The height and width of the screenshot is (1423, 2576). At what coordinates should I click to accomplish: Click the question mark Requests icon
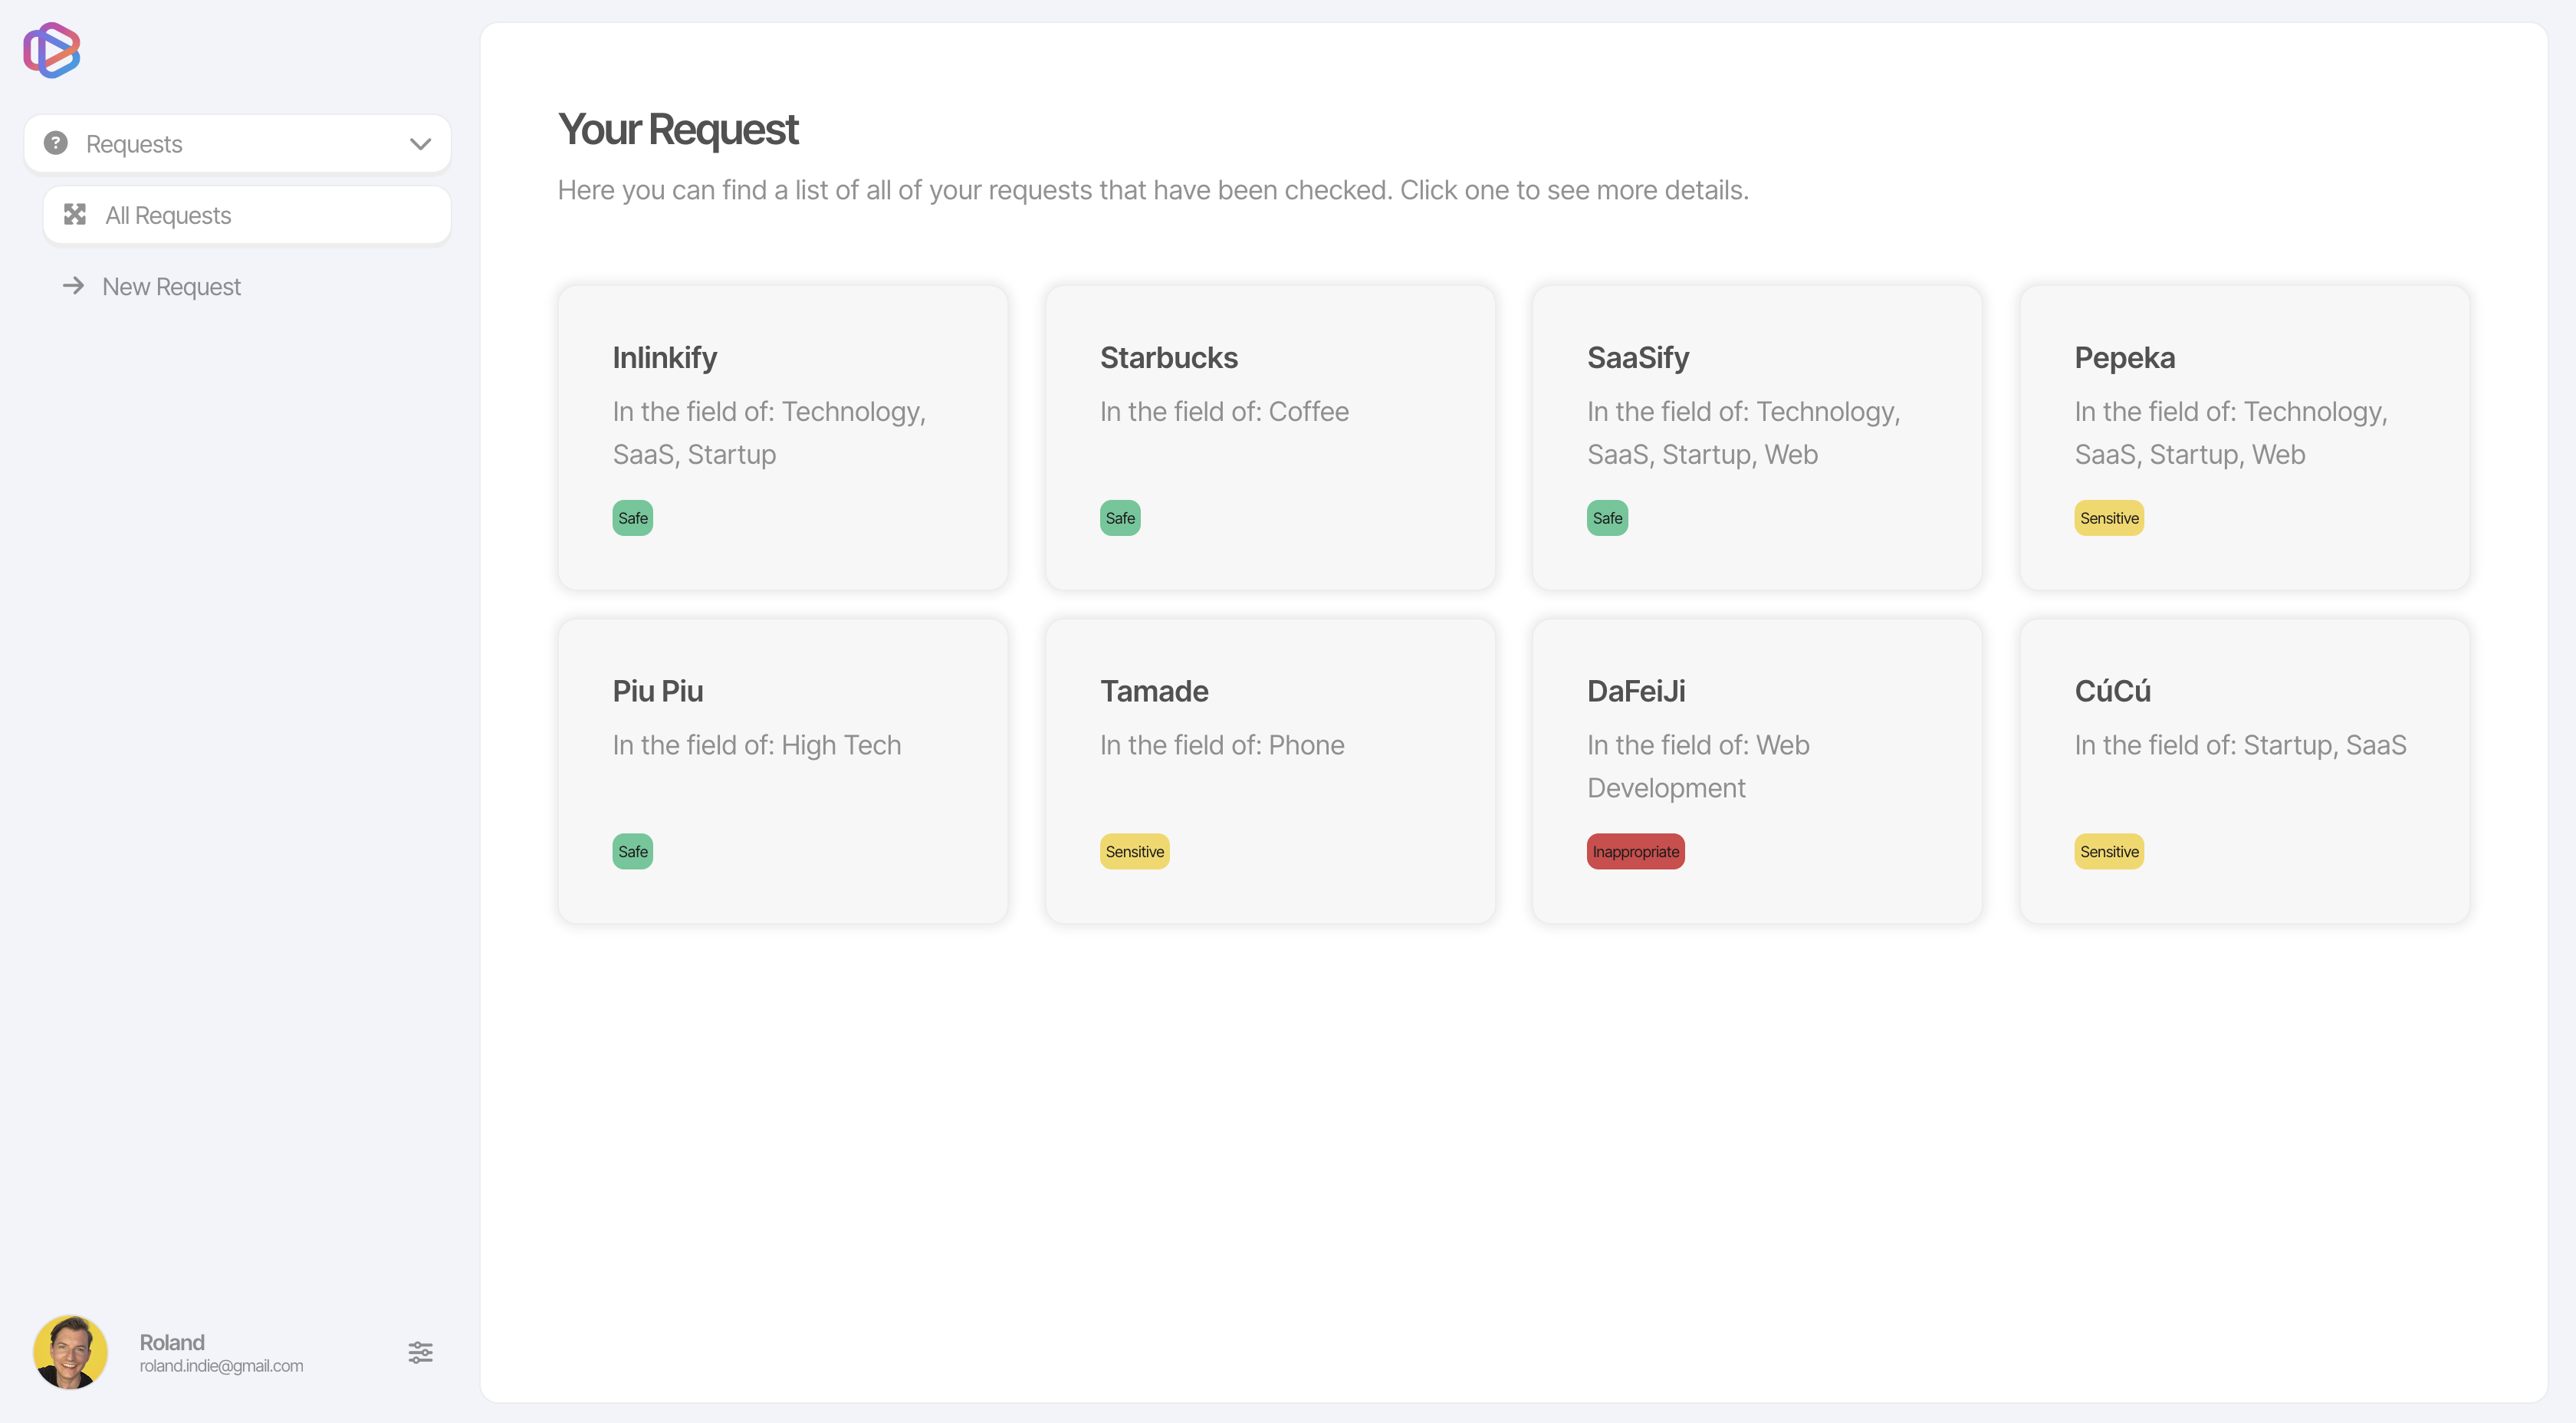[x=56, y=143]
